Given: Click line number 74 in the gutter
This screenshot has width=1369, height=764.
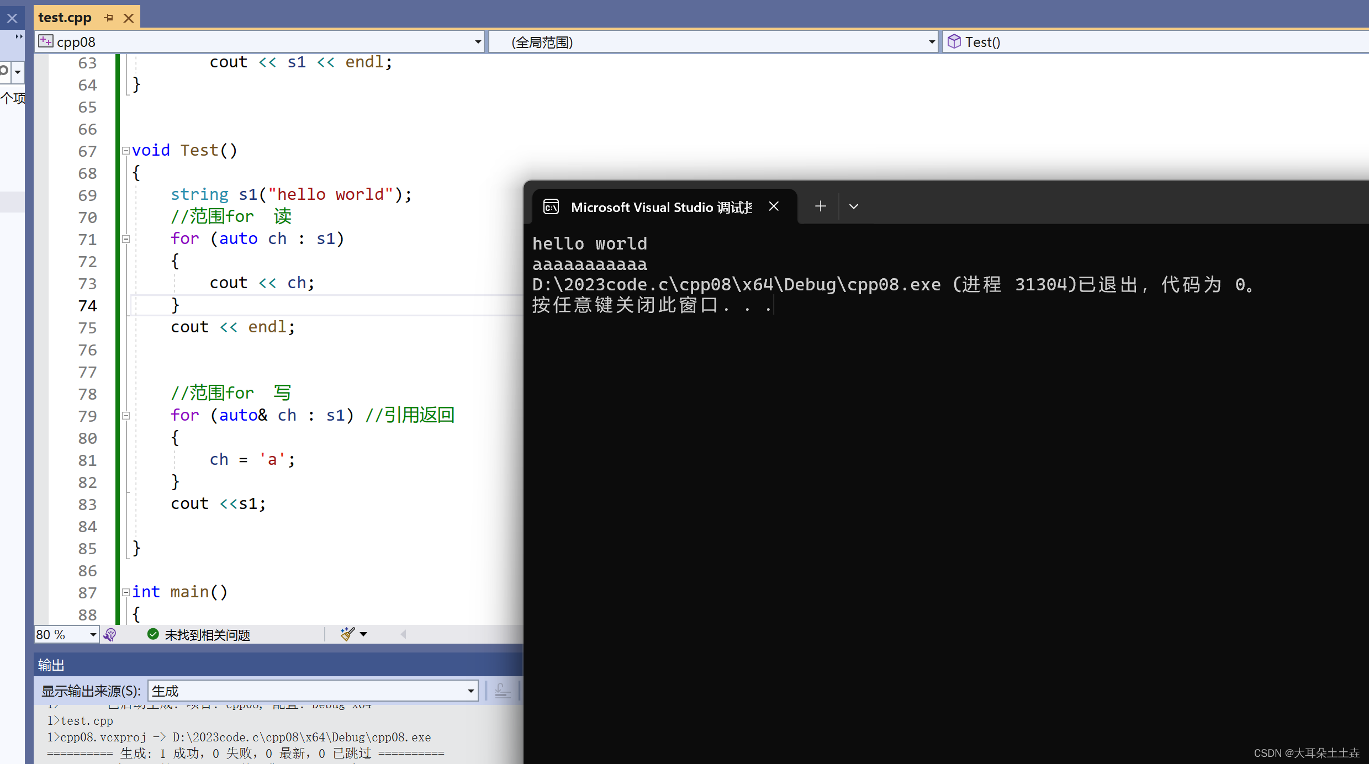Looking at the screenshot, I should click(87, 306).
